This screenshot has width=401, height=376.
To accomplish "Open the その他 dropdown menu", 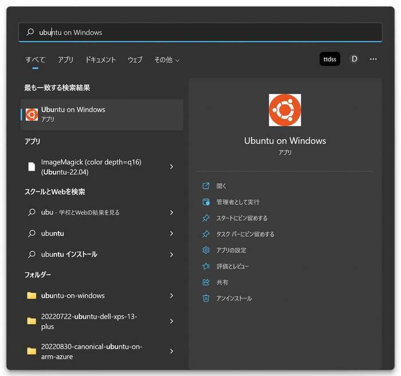I will click(167, 60).
